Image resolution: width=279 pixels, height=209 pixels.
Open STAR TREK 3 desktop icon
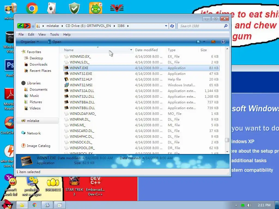click(x=74, y=187)
